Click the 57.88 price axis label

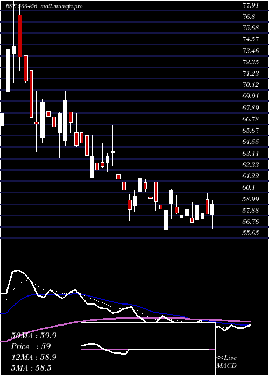tap(251, 210)
